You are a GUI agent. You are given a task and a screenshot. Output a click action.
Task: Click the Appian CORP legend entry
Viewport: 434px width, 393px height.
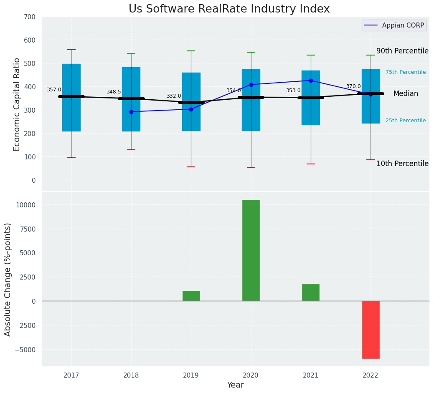(x=394, y=25)
